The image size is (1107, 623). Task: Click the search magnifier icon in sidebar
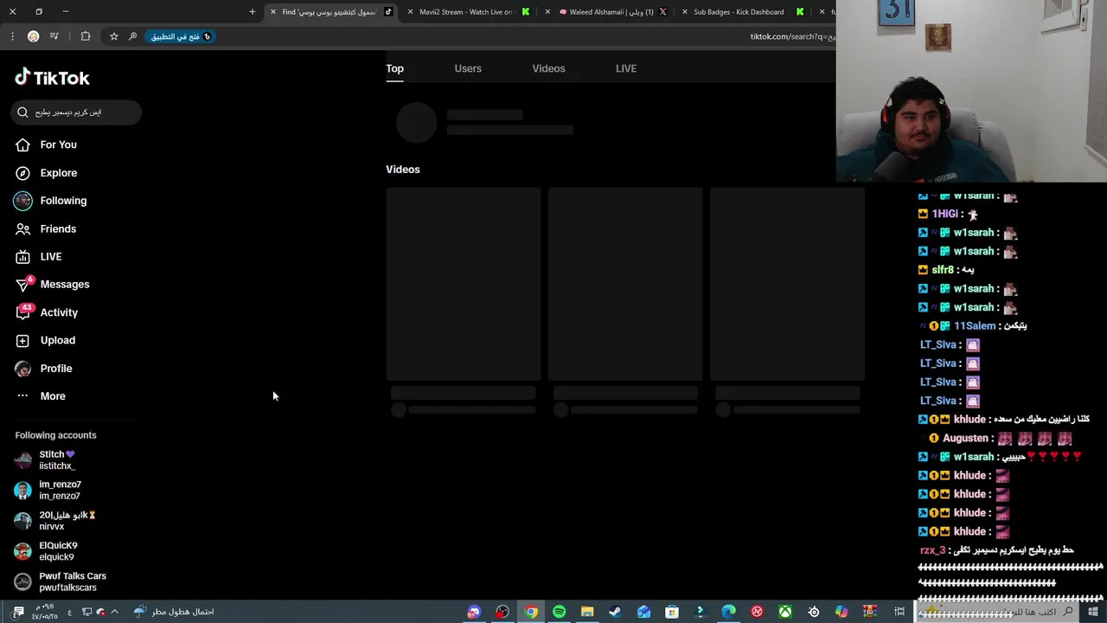pyautogui.click(x=23, y=112)
